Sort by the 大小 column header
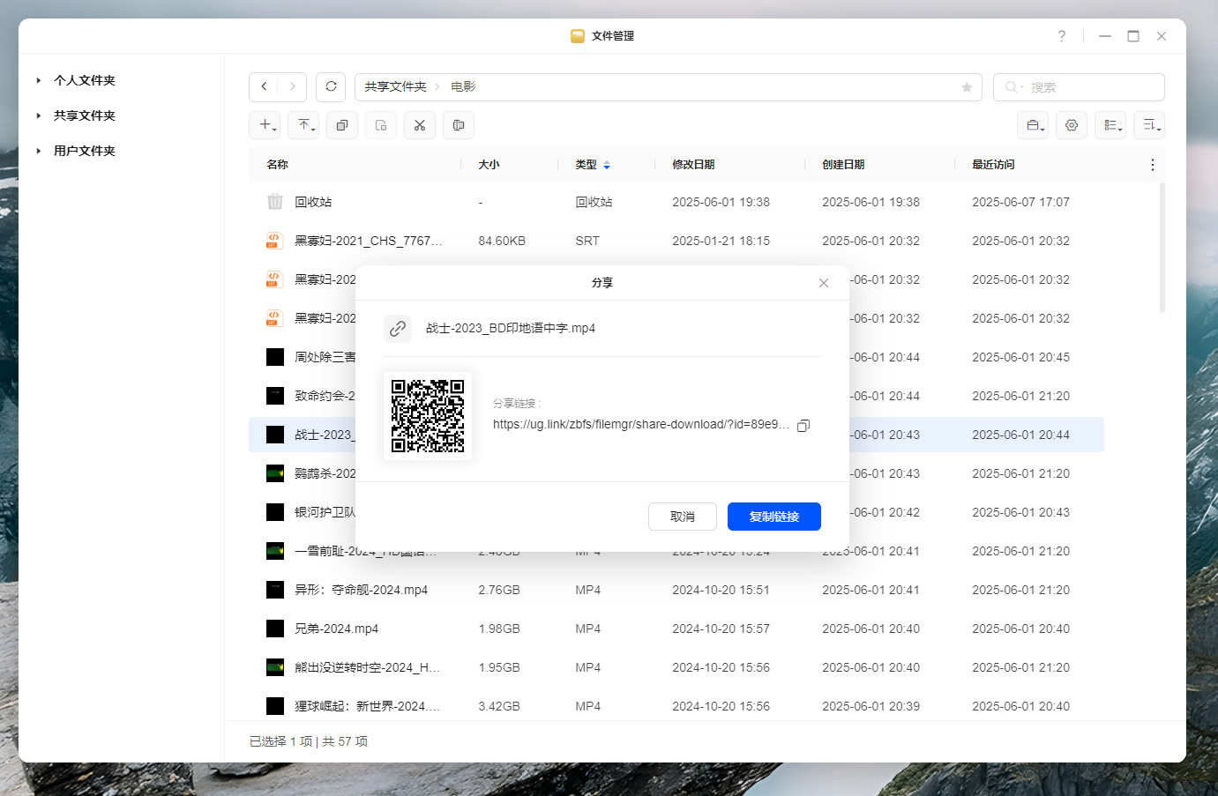1218x796 pixels. tap(489, 165)
